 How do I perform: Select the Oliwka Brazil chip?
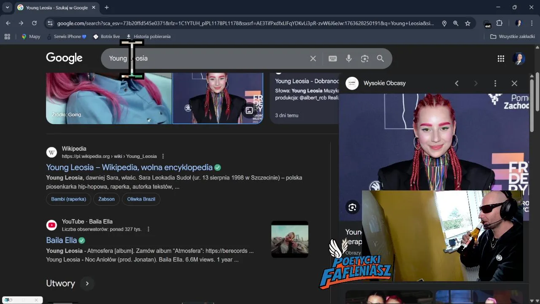pos(141,199)
